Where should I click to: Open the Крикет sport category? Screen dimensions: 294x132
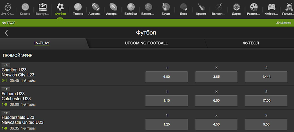201,9
